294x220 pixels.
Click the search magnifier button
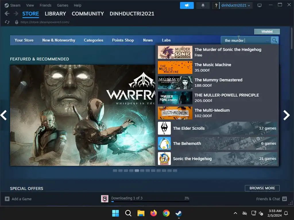coord(274,40)
